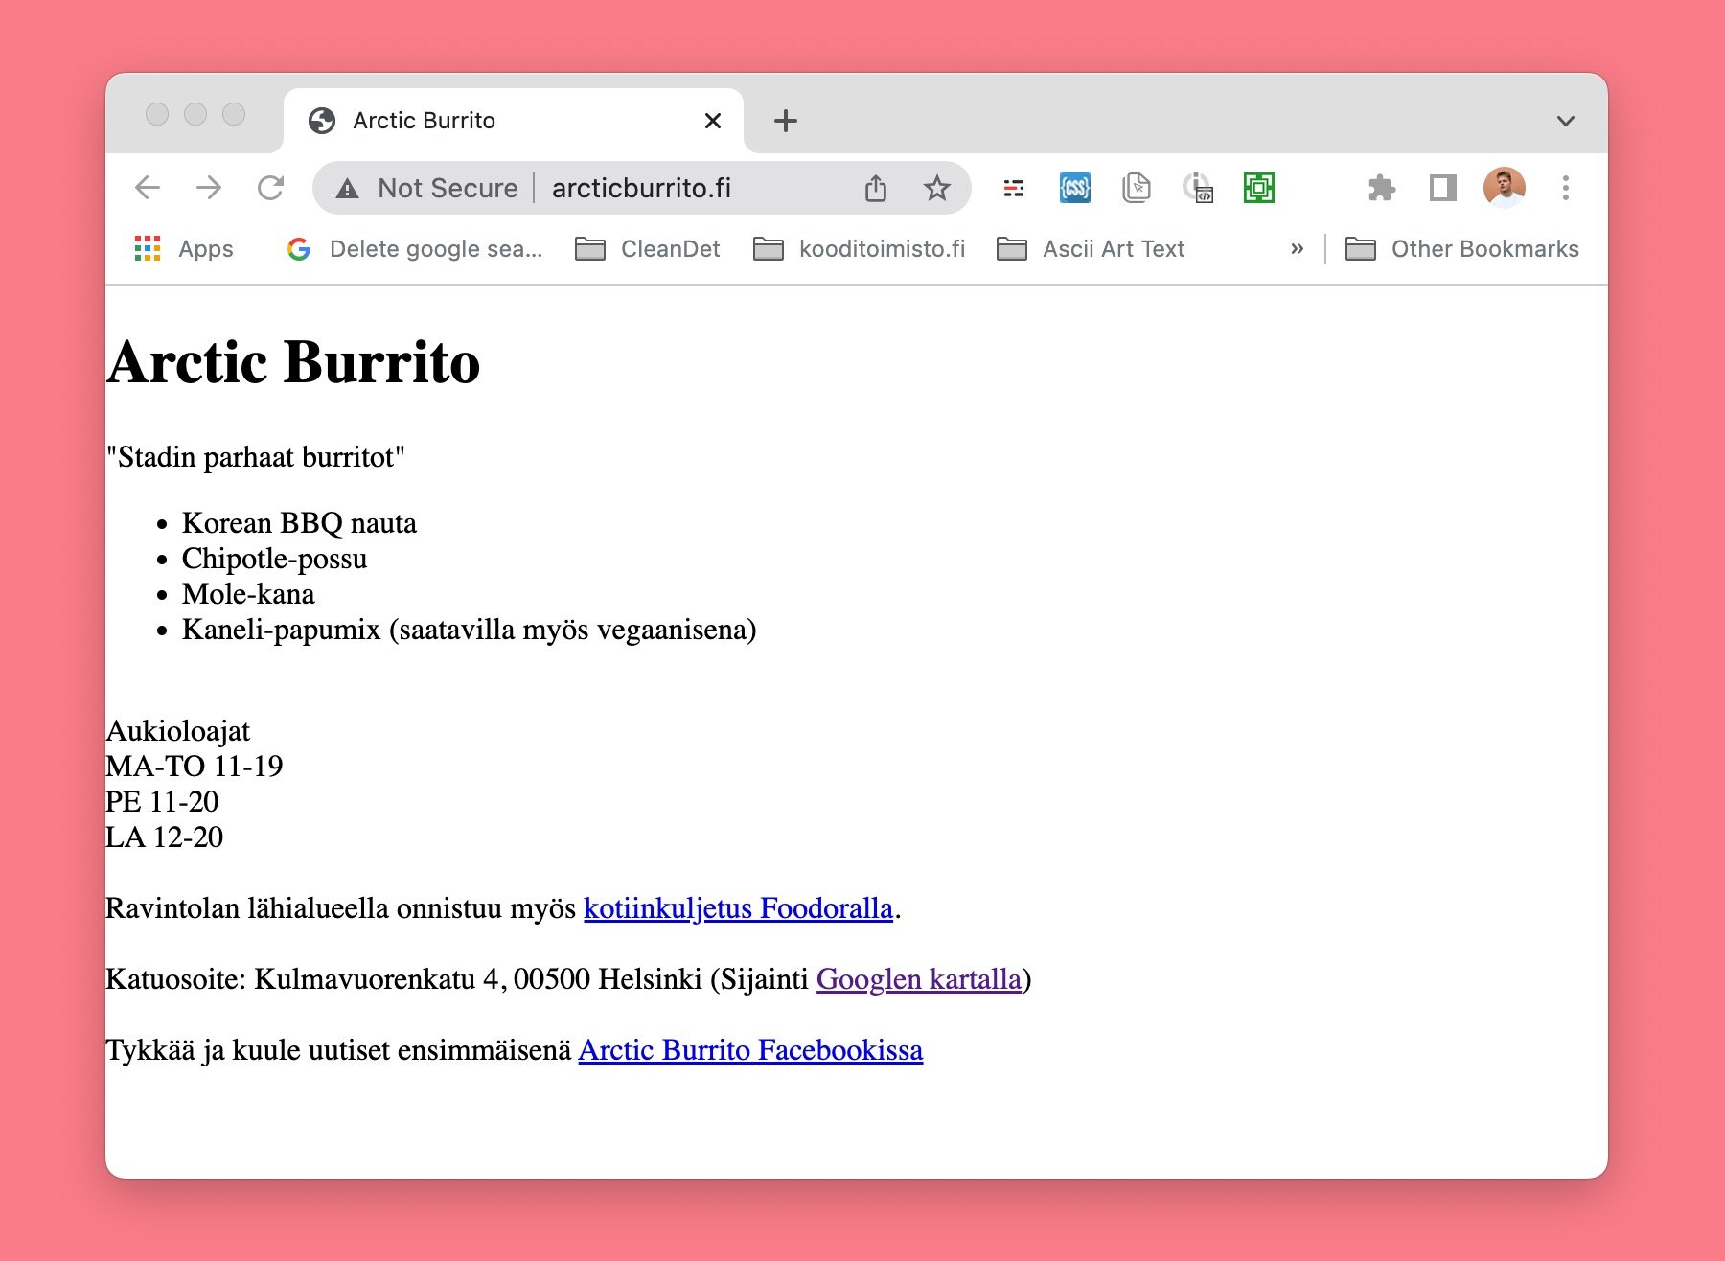Click the Not Secure warning icon
1725x1261 pixels.
point(348,189)
